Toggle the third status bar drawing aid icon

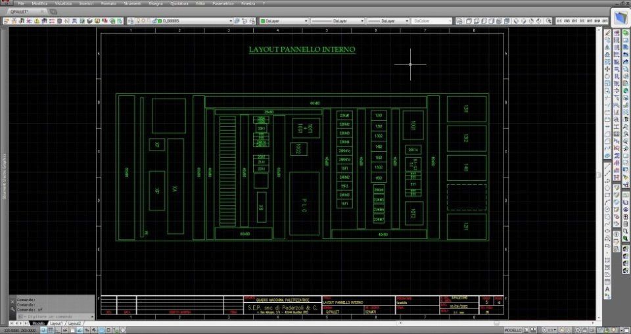point(58,330)
